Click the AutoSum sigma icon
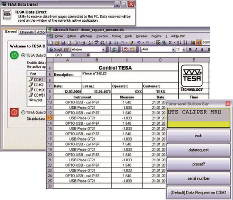The height and width of the screenshot is (200, 233). click(x=170, y=42)
